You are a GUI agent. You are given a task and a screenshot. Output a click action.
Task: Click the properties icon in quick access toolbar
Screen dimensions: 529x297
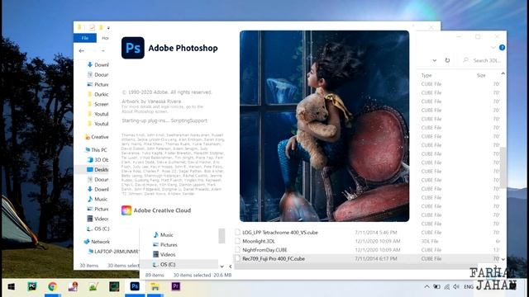(x=92, y=27)
